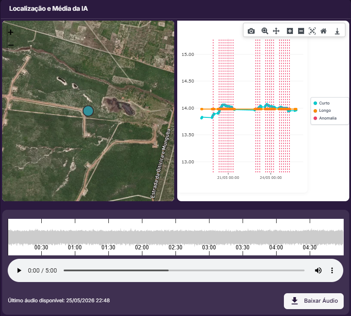
Task: Click the chart toolbar download arrow
Action: click(337, 31)
